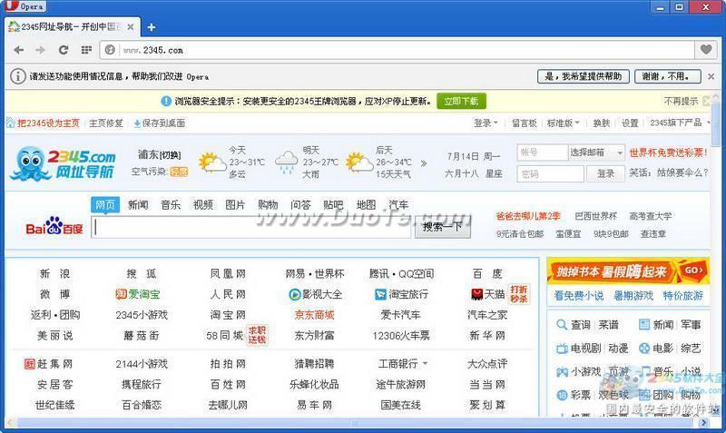Click the 小游戏 gamepad icon
This screenshot has height=433, width=726.
[562, 371]
